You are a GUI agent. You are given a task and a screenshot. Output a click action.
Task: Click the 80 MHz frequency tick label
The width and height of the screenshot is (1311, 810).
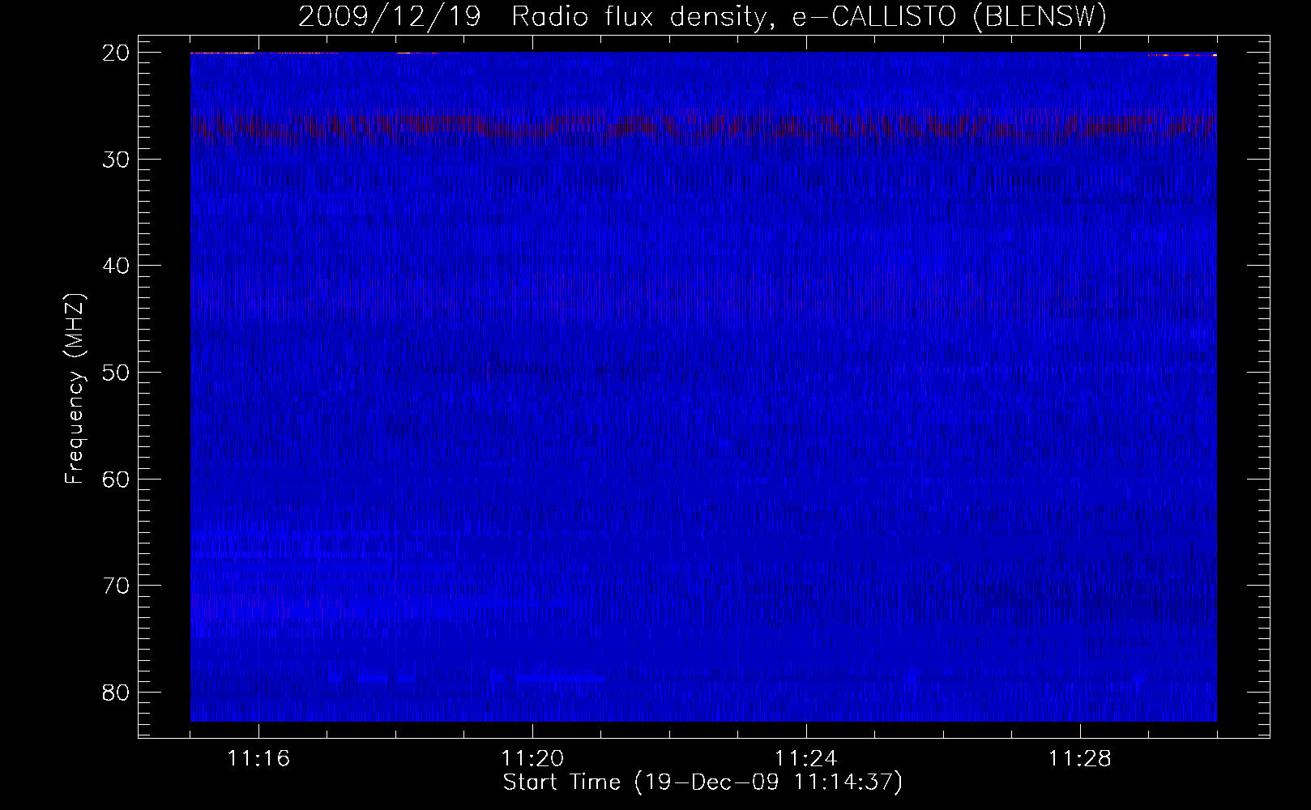tap(117, 692)
